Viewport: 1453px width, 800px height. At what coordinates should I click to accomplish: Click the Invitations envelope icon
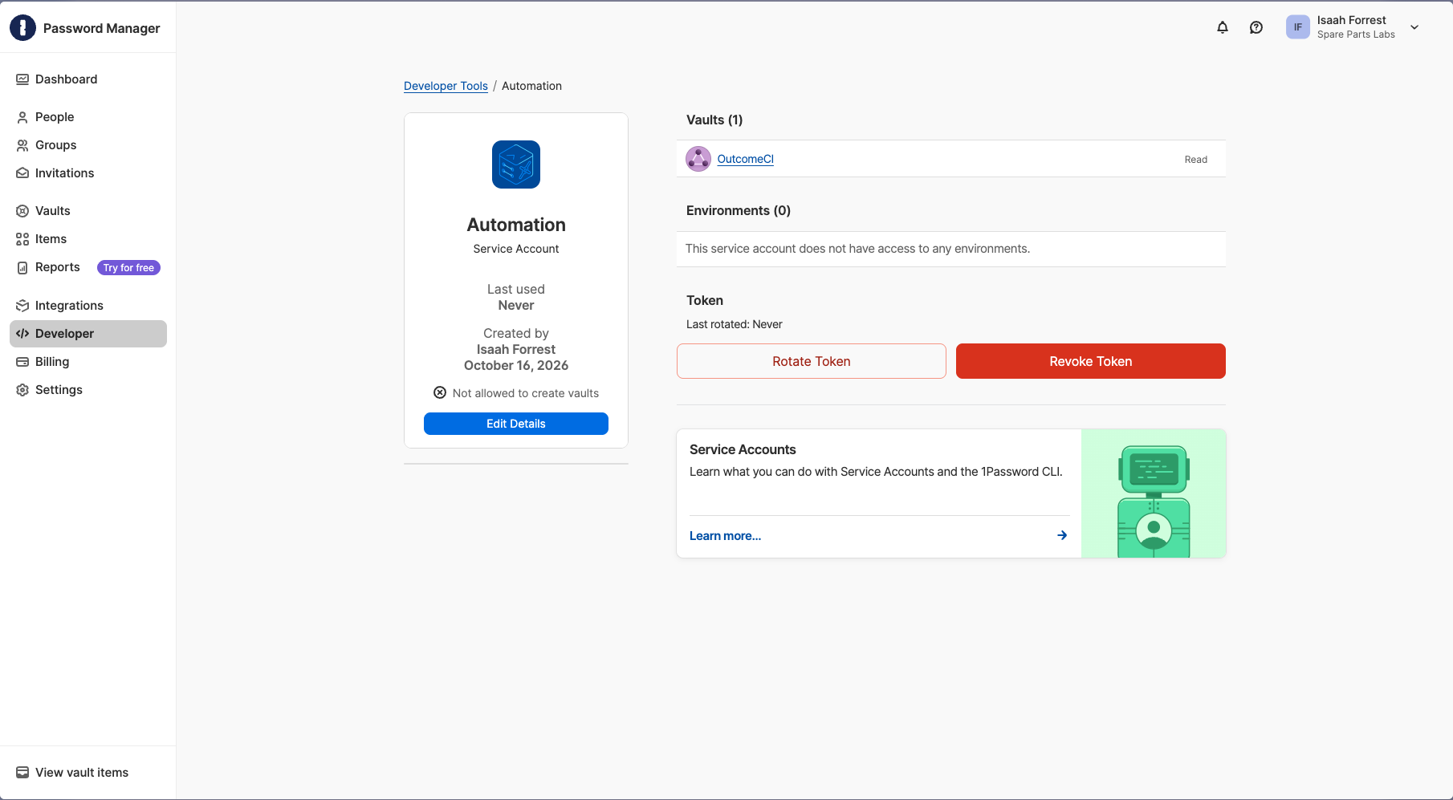pyautogui.click(x=22, y=173)
